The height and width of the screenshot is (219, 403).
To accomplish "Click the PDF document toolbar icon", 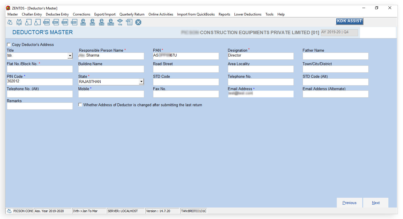I will [x=129, y=22].
